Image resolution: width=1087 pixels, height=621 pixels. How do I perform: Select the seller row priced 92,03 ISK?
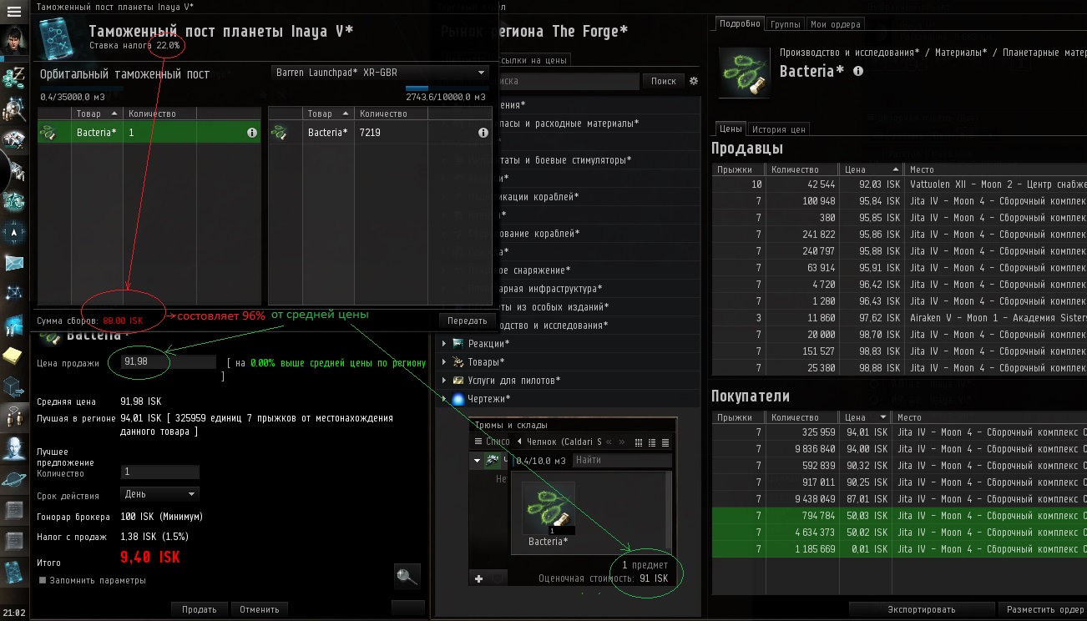click(899, 184)
